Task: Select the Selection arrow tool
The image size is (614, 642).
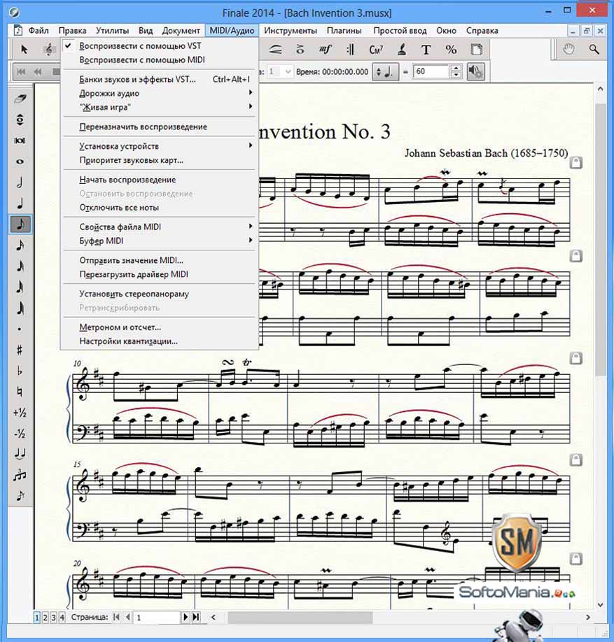Action: point(25,50)
